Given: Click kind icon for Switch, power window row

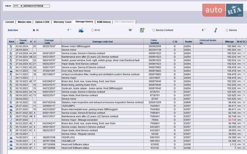Looking at the screenshot, I should pyautogui.click(x=11, y=60).
